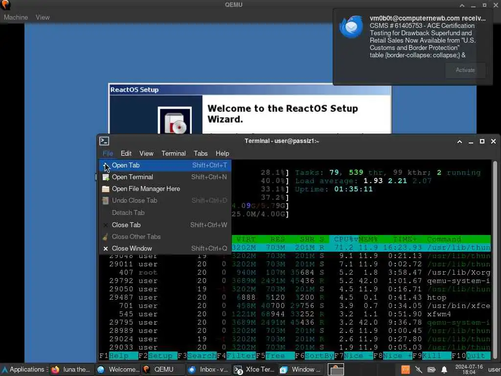Click the terminal window icon in titlebar
Viewport: 501px width, 376px height.
[x=104, y=141]
